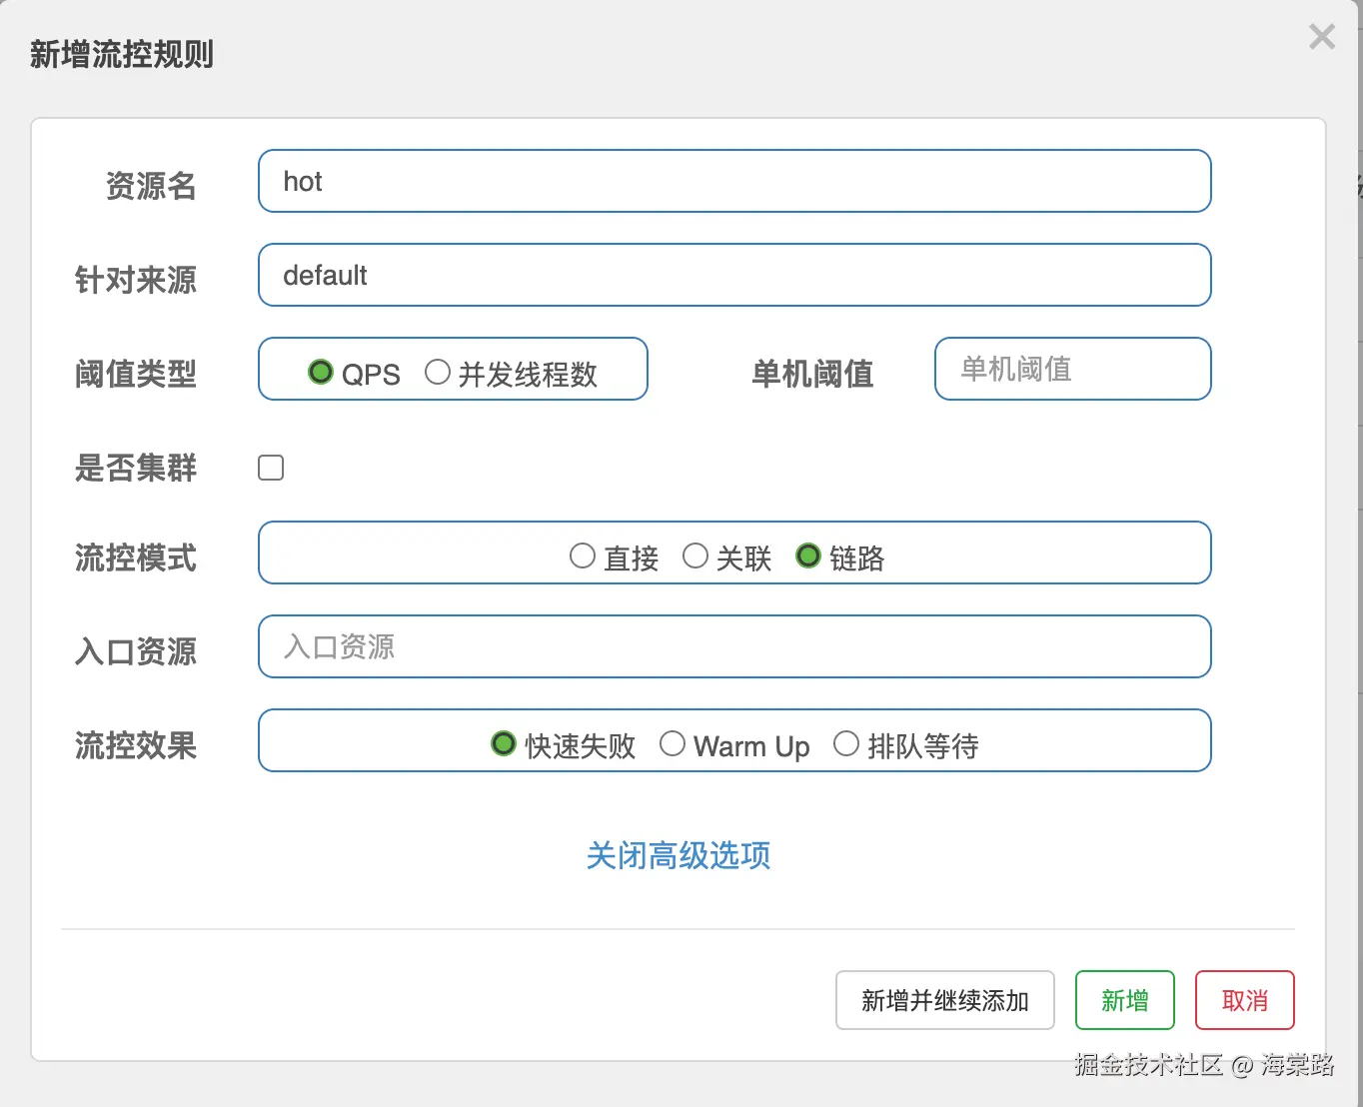
Task: Click the 单机阈值 input box
Action: pyautogui.click(x=1072, y=370)
